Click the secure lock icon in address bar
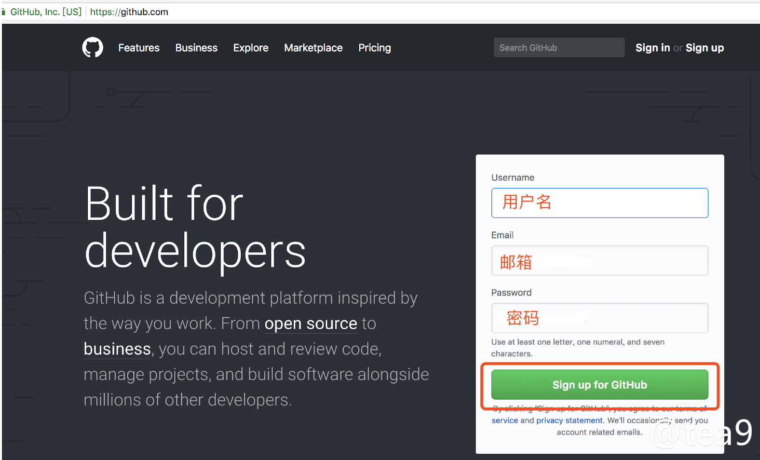This screenshot has width=760, height=460. (x=3, y=12)
